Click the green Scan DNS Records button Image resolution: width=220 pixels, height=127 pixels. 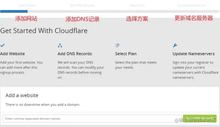click(x=200, y=118)
